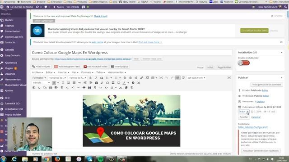Open editor help with question mark icon
The height and width of the screenshot is (162, 289).
point(133,83)
